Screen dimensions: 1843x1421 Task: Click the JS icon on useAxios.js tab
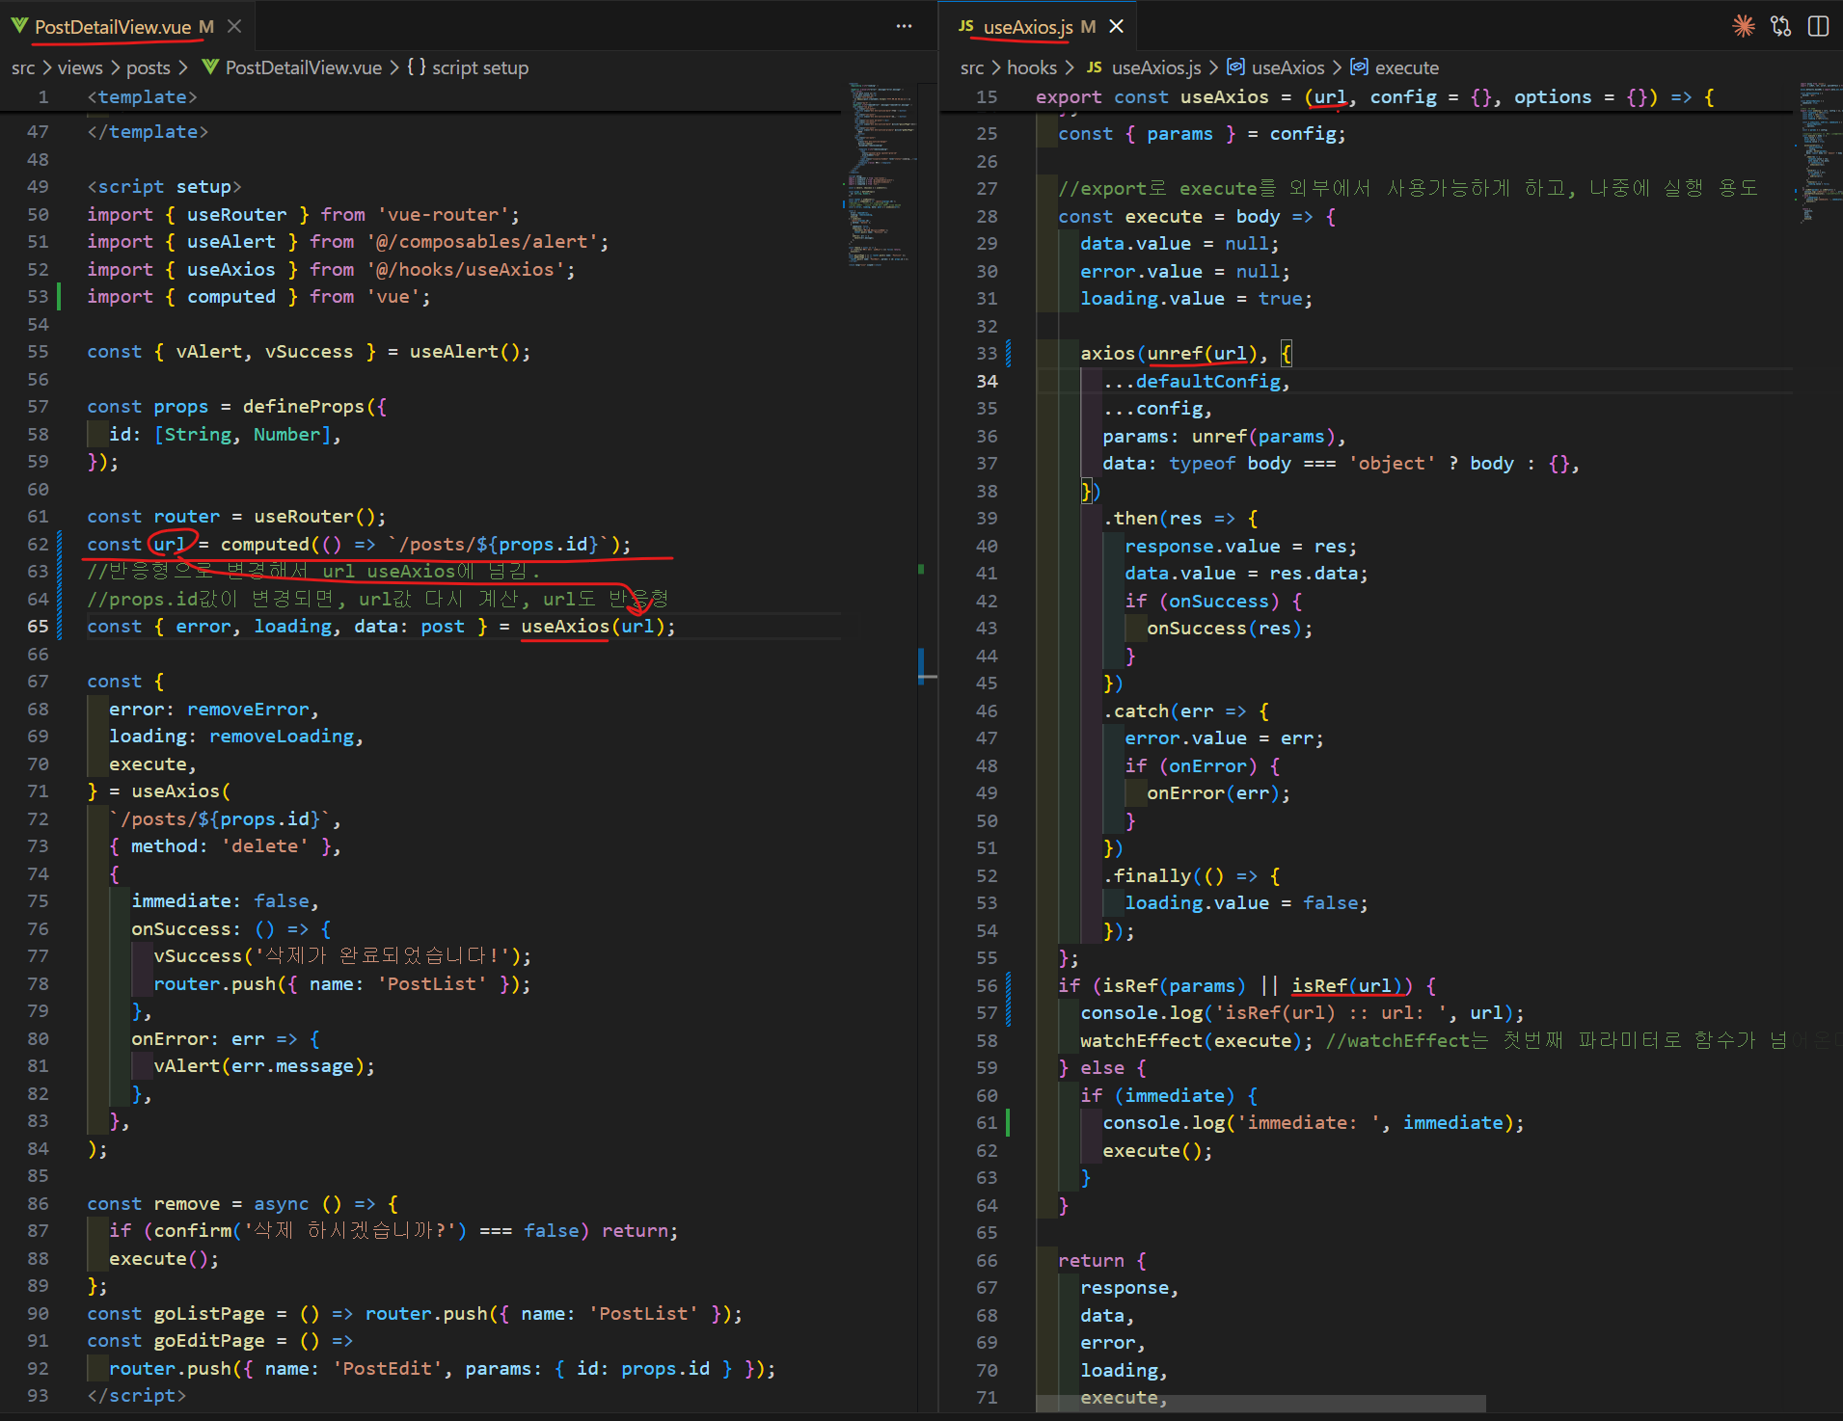(965, 26)
